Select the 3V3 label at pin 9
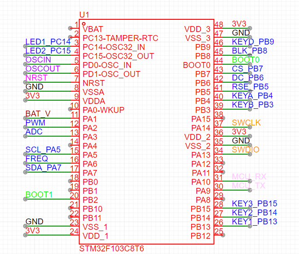 point(33,96)
